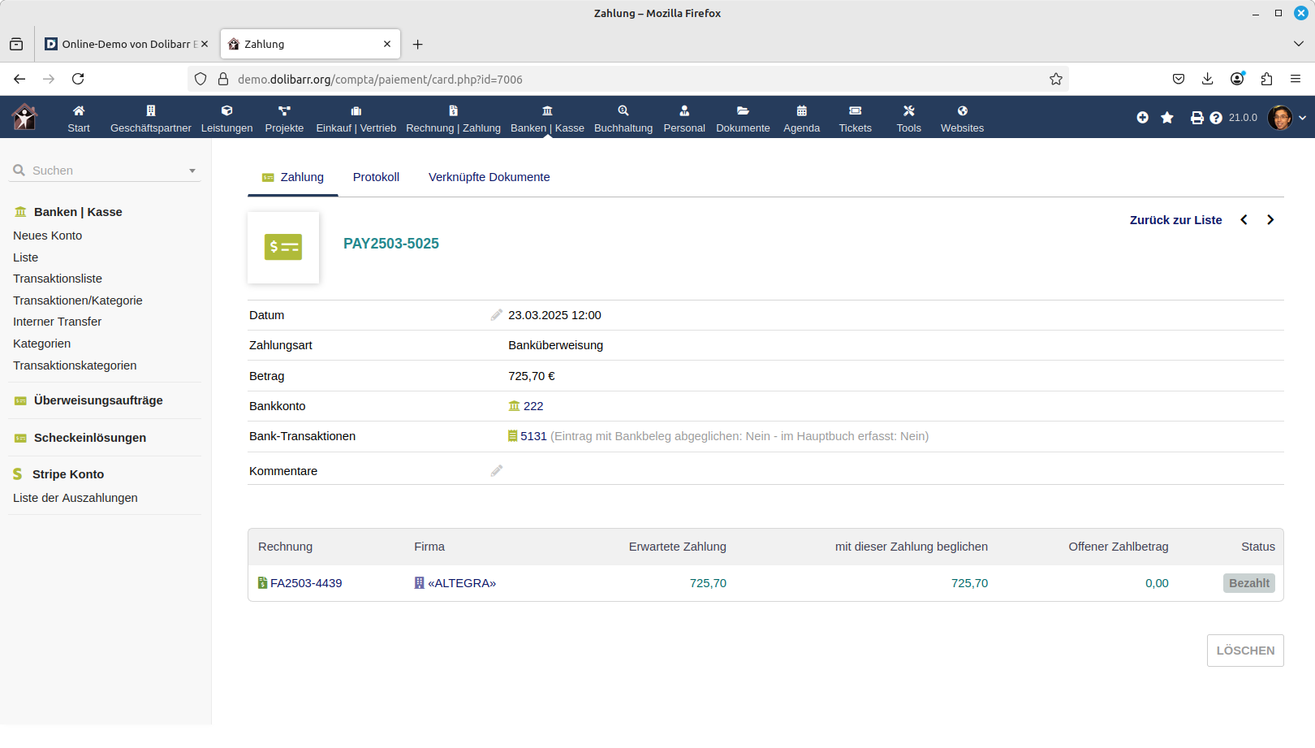Open Firefox hamburger application menu
Viewport: 1315px width, 748px height.
pyautogui.click(x=1296, y=79)
